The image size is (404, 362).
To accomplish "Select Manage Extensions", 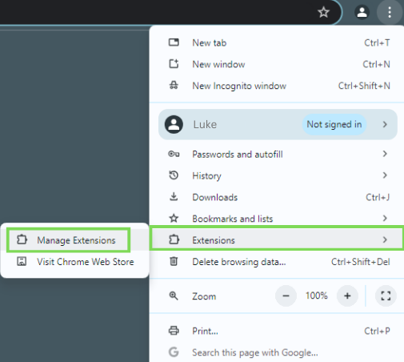I will 74,240.
